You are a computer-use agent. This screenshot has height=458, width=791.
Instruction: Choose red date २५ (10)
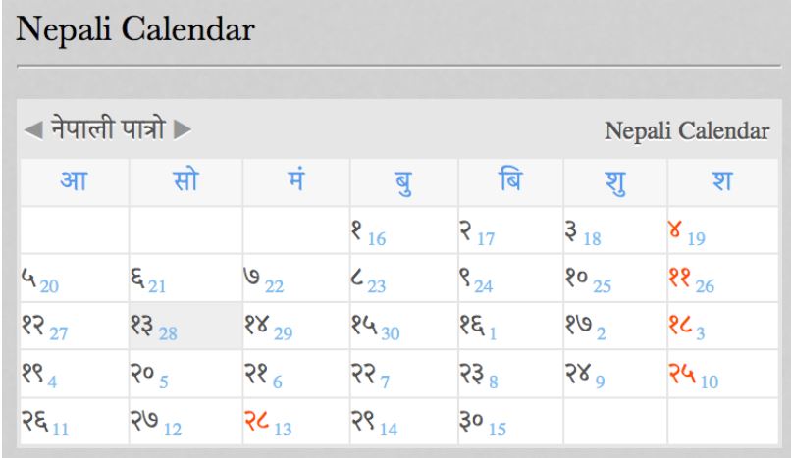point(722,374)
